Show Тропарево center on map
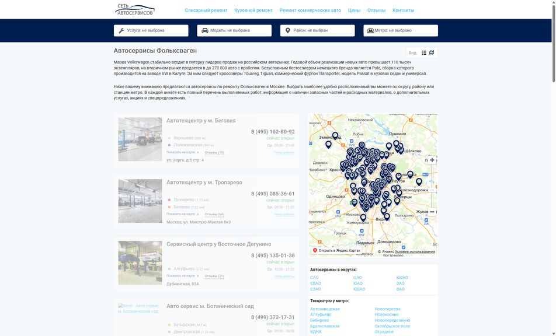556x336 pixels. (183, 214)
